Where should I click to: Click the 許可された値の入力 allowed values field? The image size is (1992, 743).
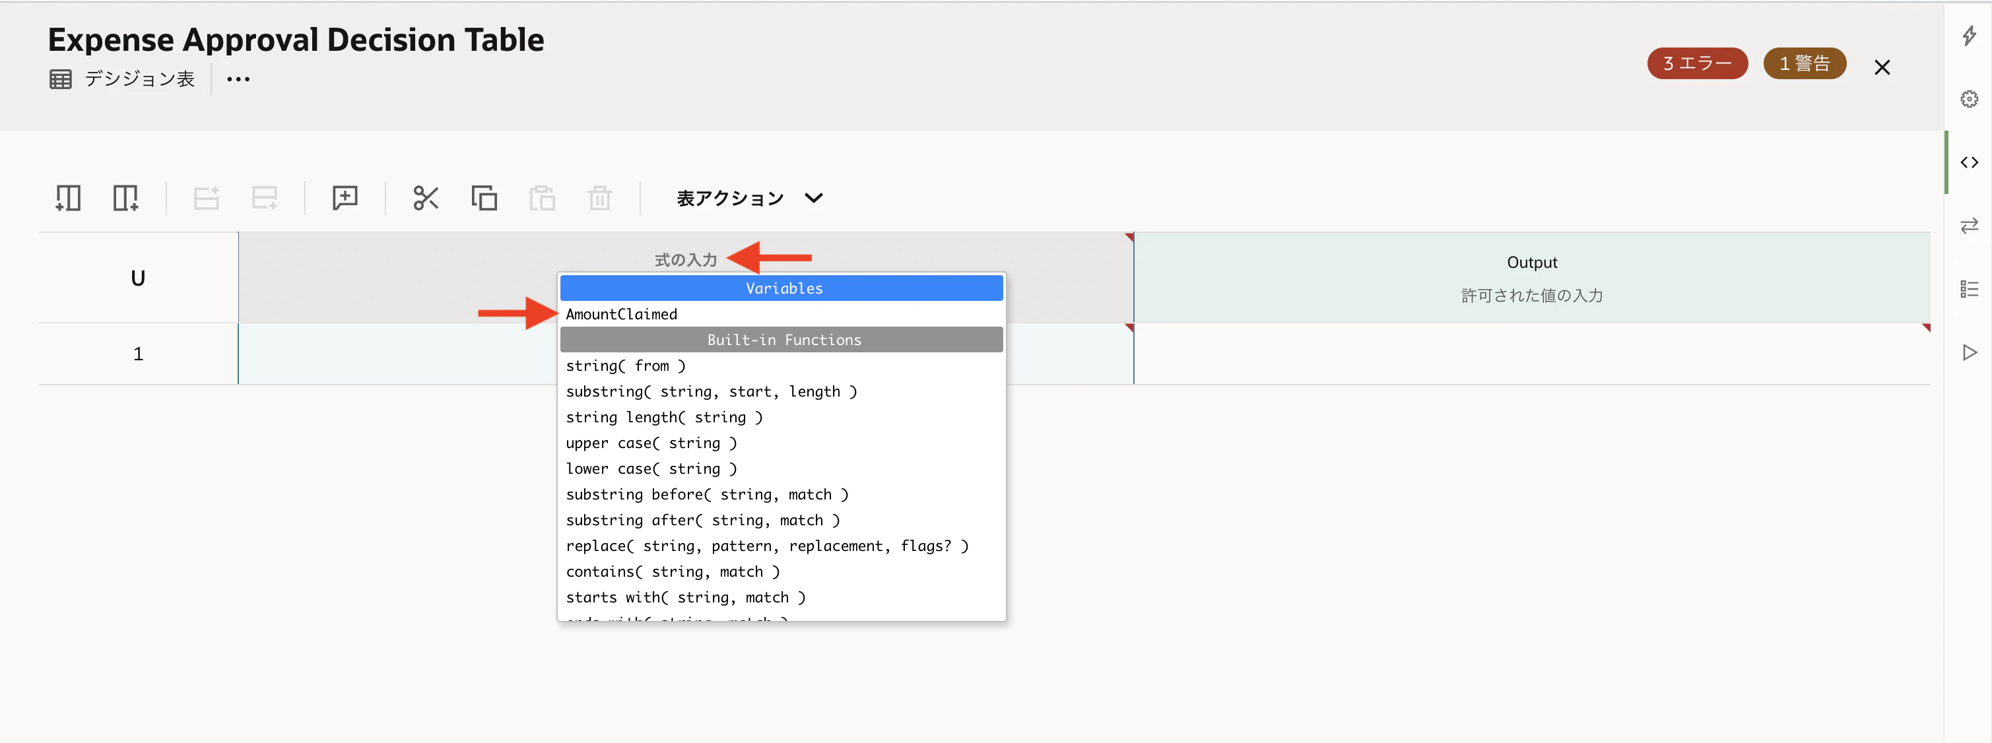[x=1532, y=296]
